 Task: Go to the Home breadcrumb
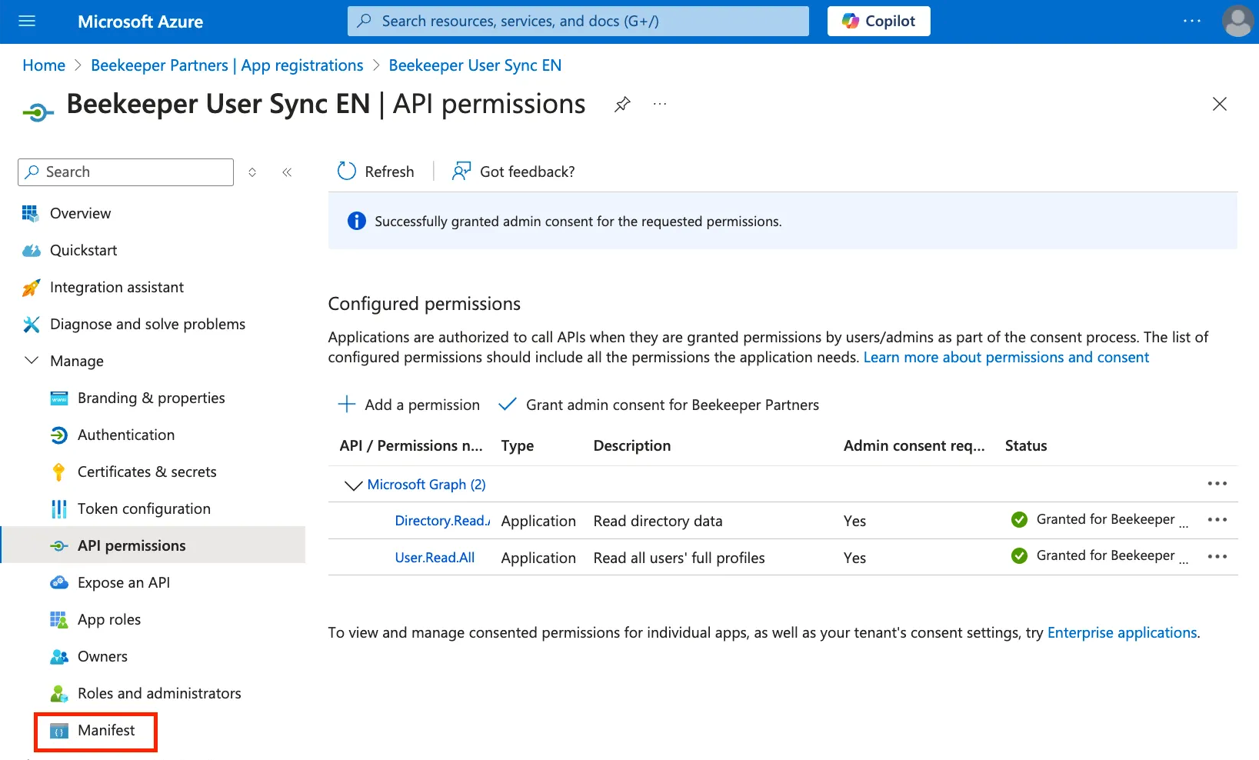tap(44, 65)
